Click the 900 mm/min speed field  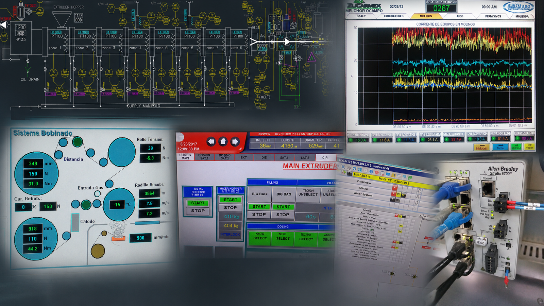(140, 238)
